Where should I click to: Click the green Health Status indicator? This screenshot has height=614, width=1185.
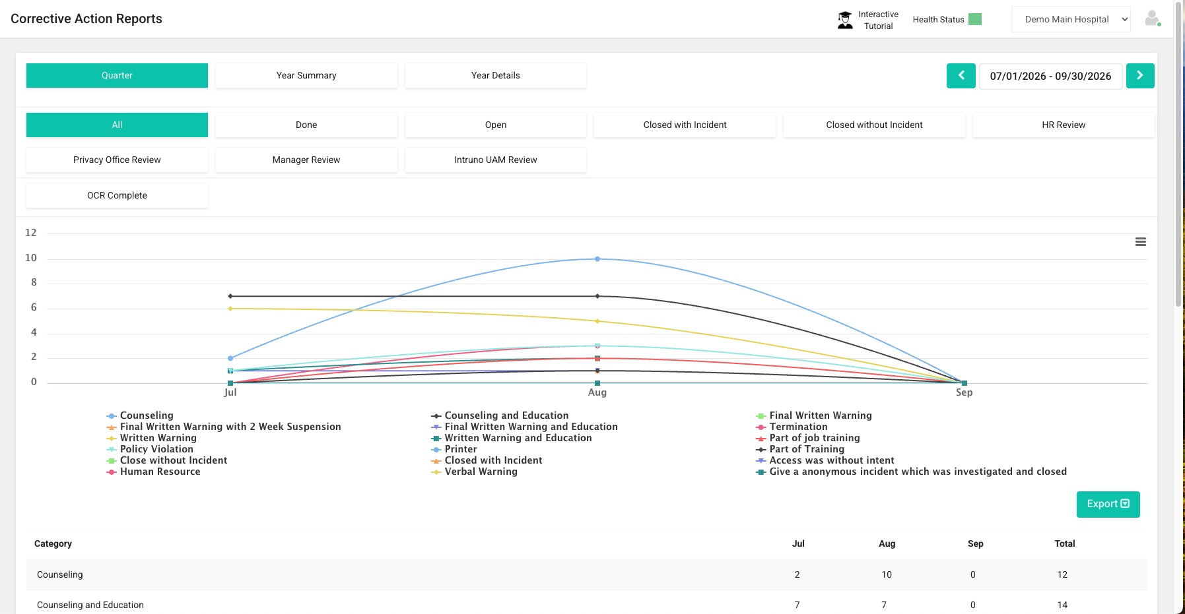[x=974, y=19]
